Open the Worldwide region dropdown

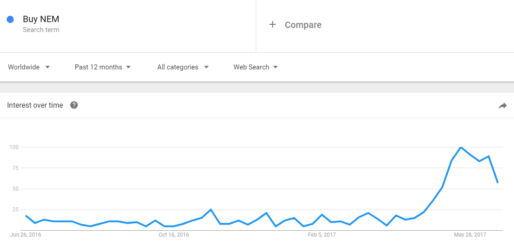pyautogui.click(x=28, y=67)
